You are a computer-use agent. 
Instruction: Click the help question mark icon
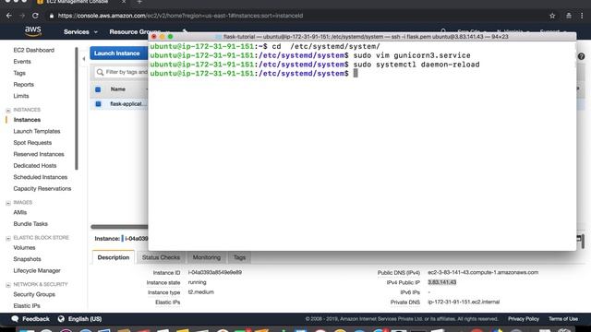point(581,56)
